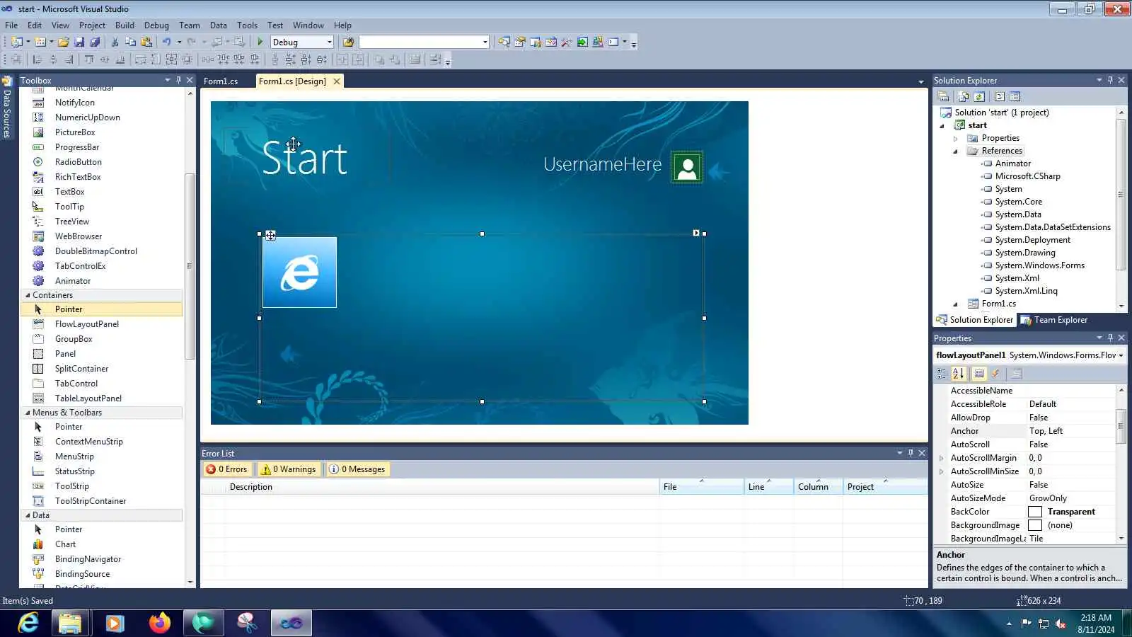This screenshot has width=1132, height=637.
Task: Open Internet Explorer from the taskbar
Action: pyautogui.click(x=28, y=623)
